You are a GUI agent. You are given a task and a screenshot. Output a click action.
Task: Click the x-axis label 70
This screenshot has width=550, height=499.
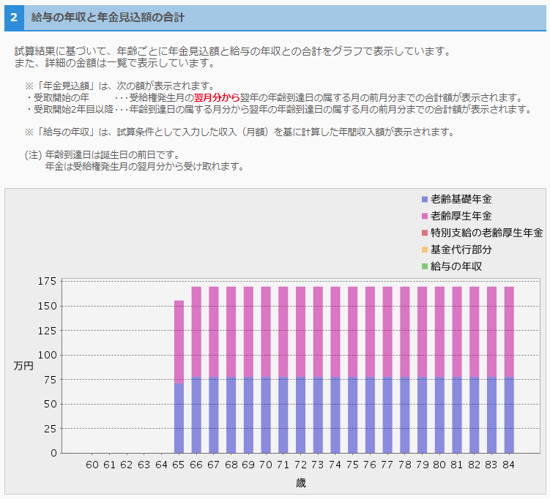[x=266, y=465]
